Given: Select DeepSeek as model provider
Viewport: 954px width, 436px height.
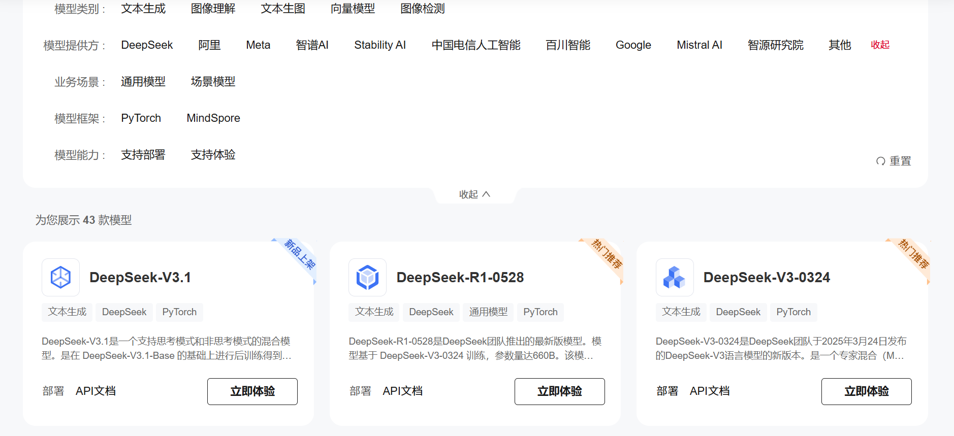Looking at the screenshot, I should [x=147, y=45].
